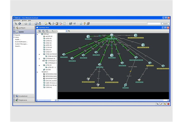Click the Save Configuration floppy icon
The width and height of the screenshot is (183, 122).
point(36,24)
